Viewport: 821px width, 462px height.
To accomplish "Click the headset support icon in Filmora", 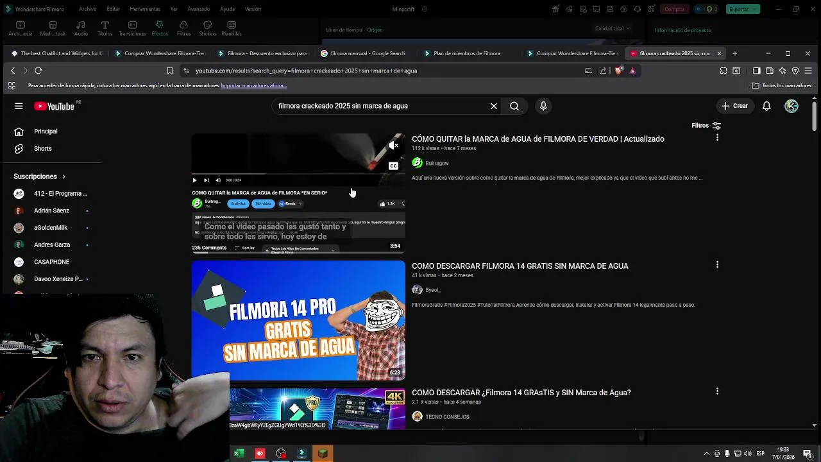I will coord(638,9).
